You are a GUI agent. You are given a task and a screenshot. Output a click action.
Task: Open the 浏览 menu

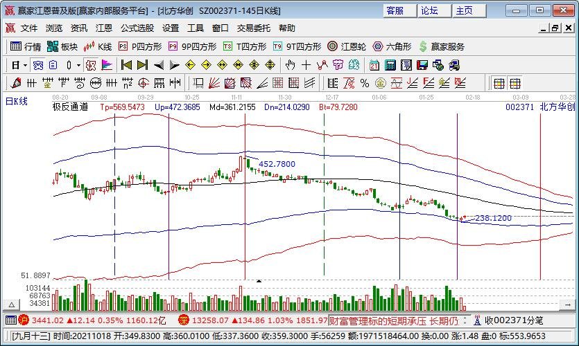pos(54,28)
